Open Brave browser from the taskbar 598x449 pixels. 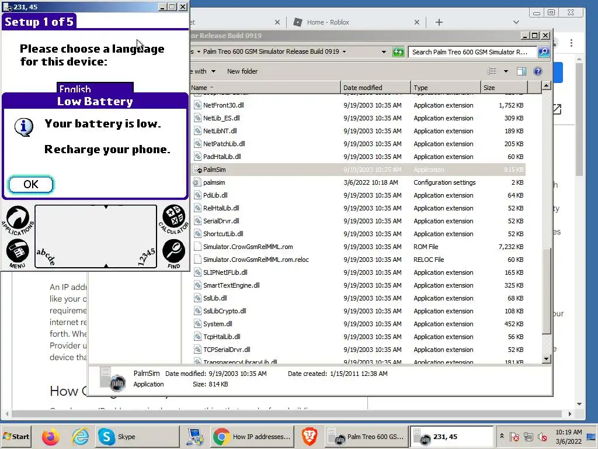click(x=310, y=437)
